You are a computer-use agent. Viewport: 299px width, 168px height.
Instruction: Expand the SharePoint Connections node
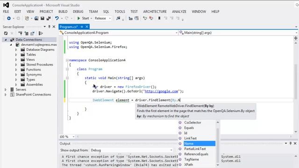(x=6, y=94)
